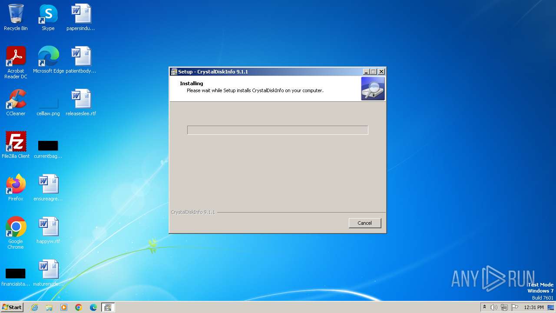Image resolution: width=556 pixels, height=313 pixels.
Task: Click the setup title bar system icon
Action: tap(174, 72)
